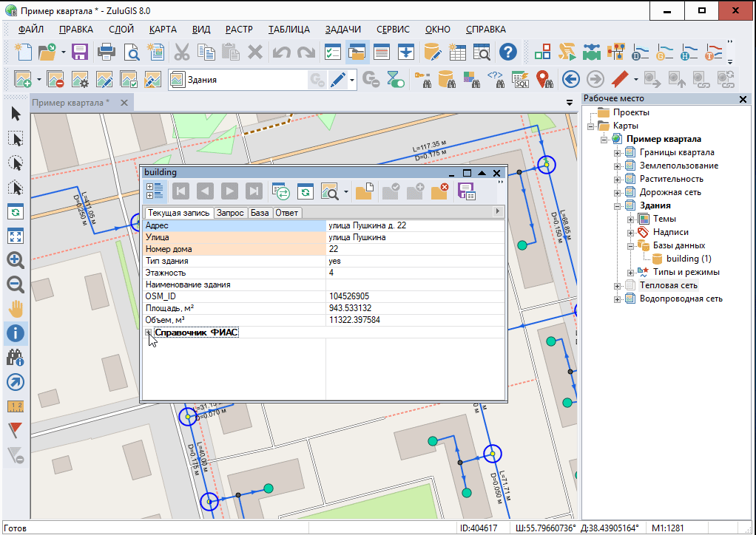Expand the Дорожная сеть layer node
Image resolution: width=756 pixels, height=535 pixels.
pos(618,192)
